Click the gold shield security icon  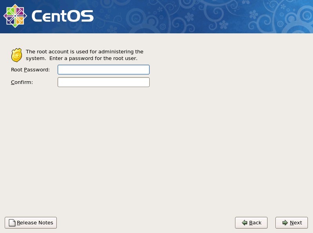16,55
